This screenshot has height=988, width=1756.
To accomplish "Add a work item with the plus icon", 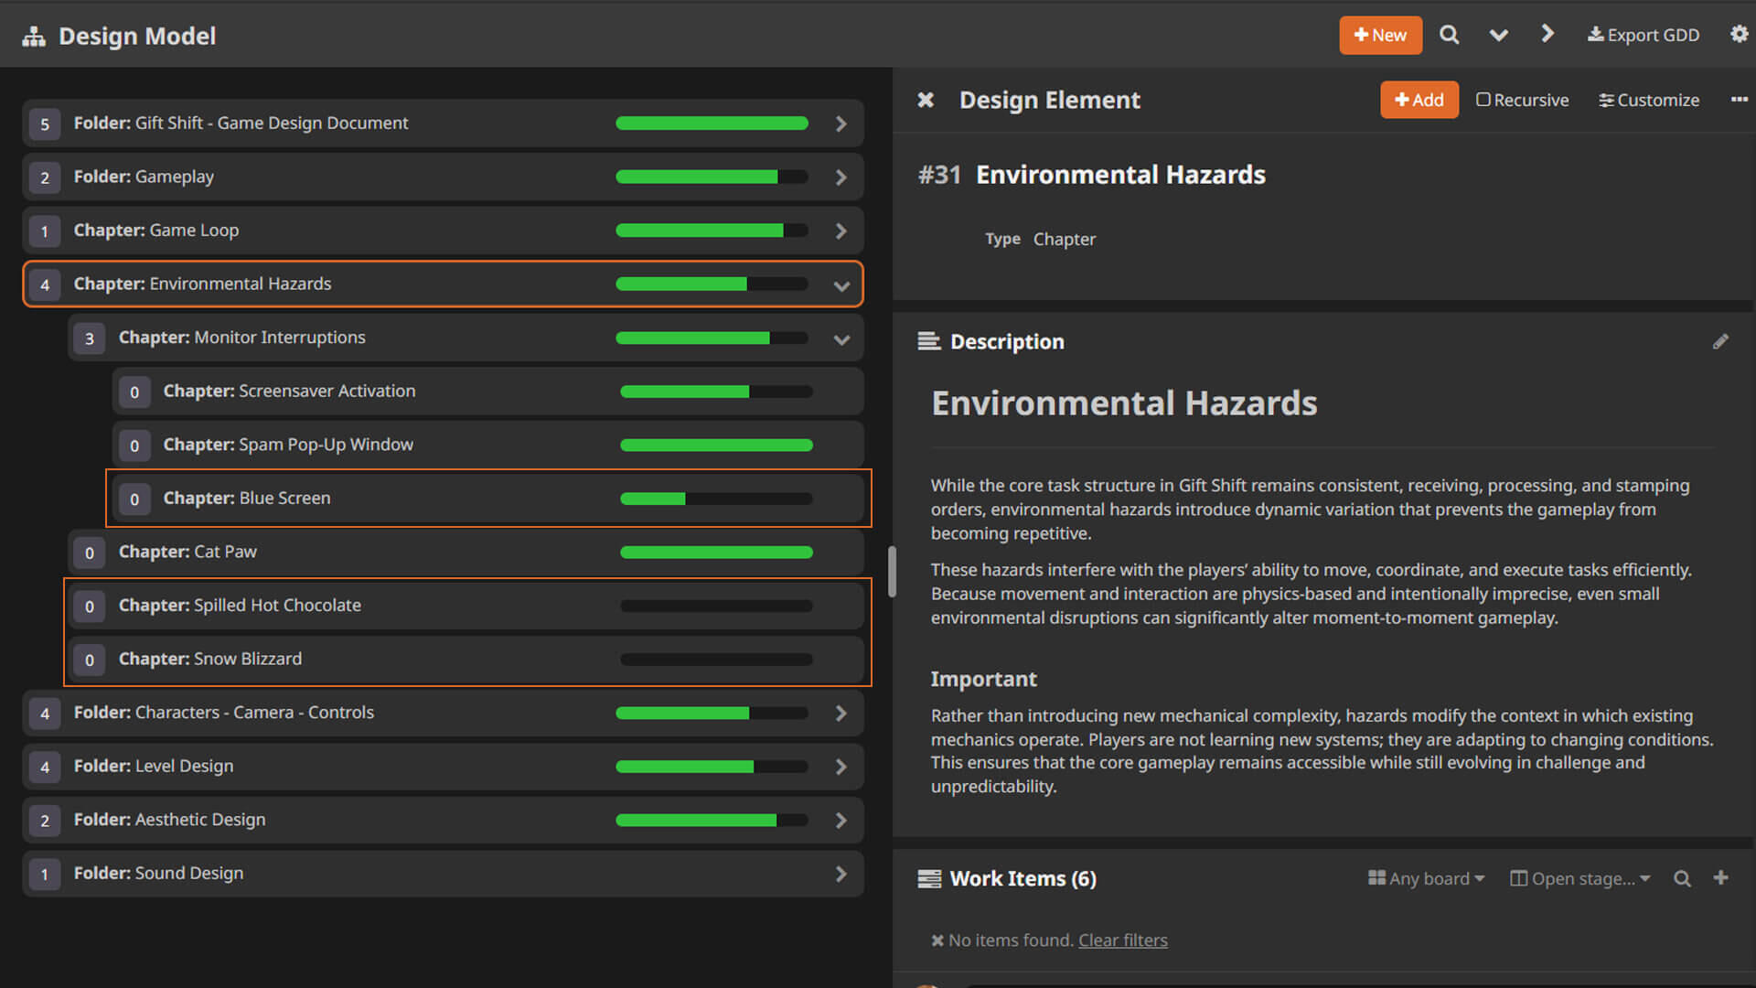I will pyautogui.click(x=1720, y=877).
